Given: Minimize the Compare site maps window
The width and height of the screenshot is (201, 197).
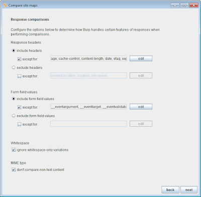Looking at the screenshot, I should pyautogui.click(x=175, y=5).
